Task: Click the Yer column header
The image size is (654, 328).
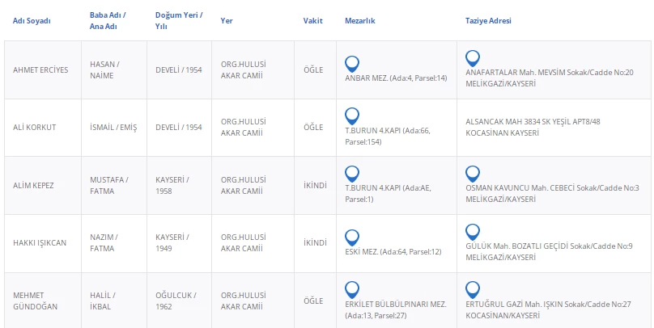Action: tap(227, 21)
